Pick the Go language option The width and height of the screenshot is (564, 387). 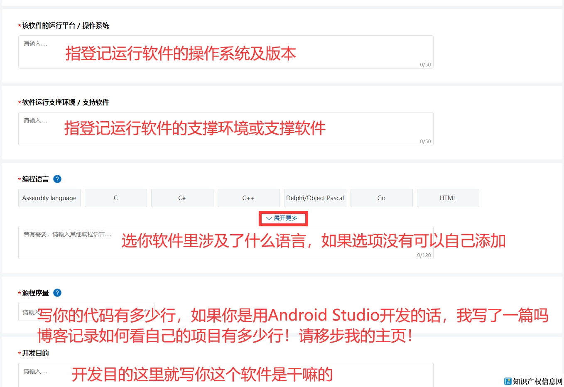pos(382,198)
